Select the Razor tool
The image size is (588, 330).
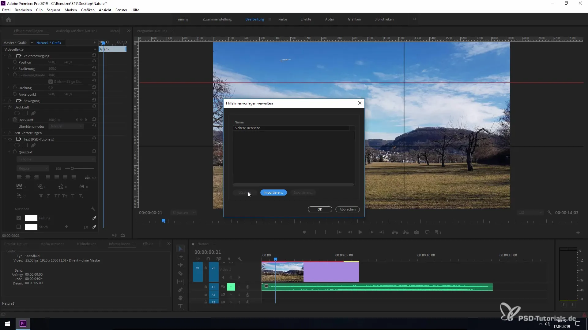tap(180, 273)
